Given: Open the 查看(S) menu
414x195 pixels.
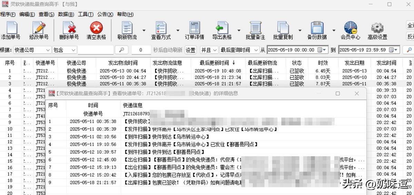Looking at the screenshot, I should (x=46, y=14).
